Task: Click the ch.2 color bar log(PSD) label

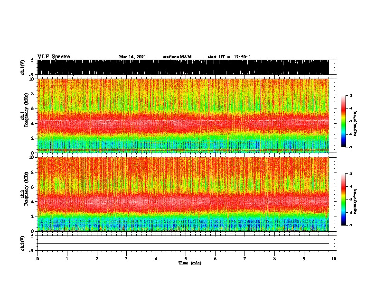Action: [355, 201]
